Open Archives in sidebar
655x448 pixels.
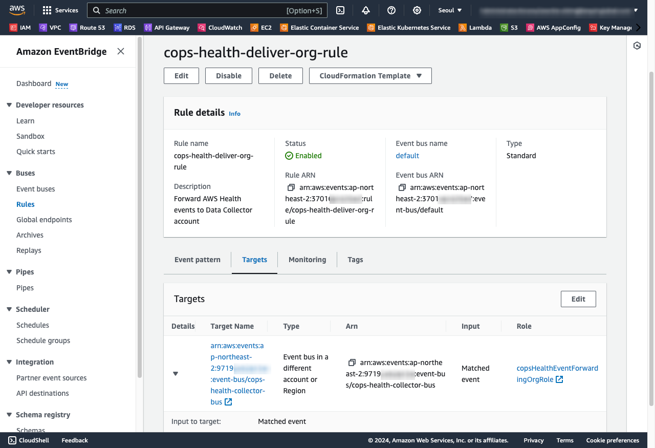point(30,235)
